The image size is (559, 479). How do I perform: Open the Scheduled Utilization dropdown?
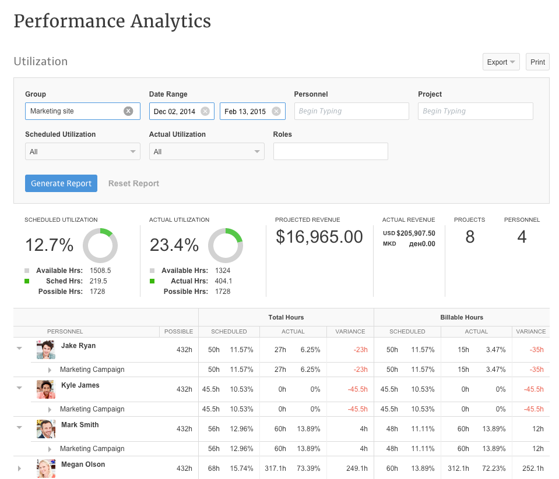82,151
